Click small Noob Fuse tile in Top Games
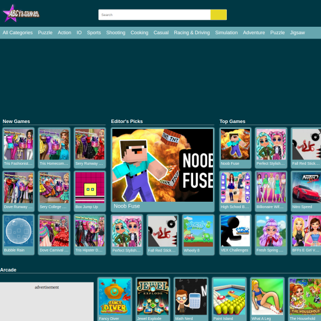Viewport: 321px width, 321px height. pyautogui.click(x=235, y=148)
